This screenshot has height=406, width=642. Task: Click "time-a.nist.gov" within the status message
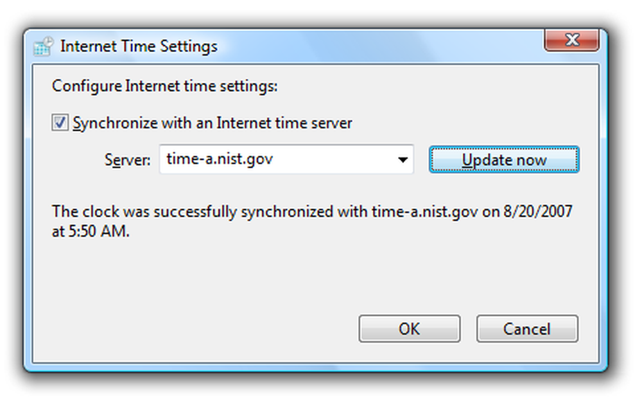click(x=424, y=212)
